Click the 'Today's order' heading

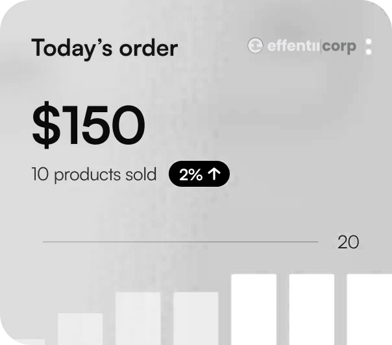[x=104, y=47]
